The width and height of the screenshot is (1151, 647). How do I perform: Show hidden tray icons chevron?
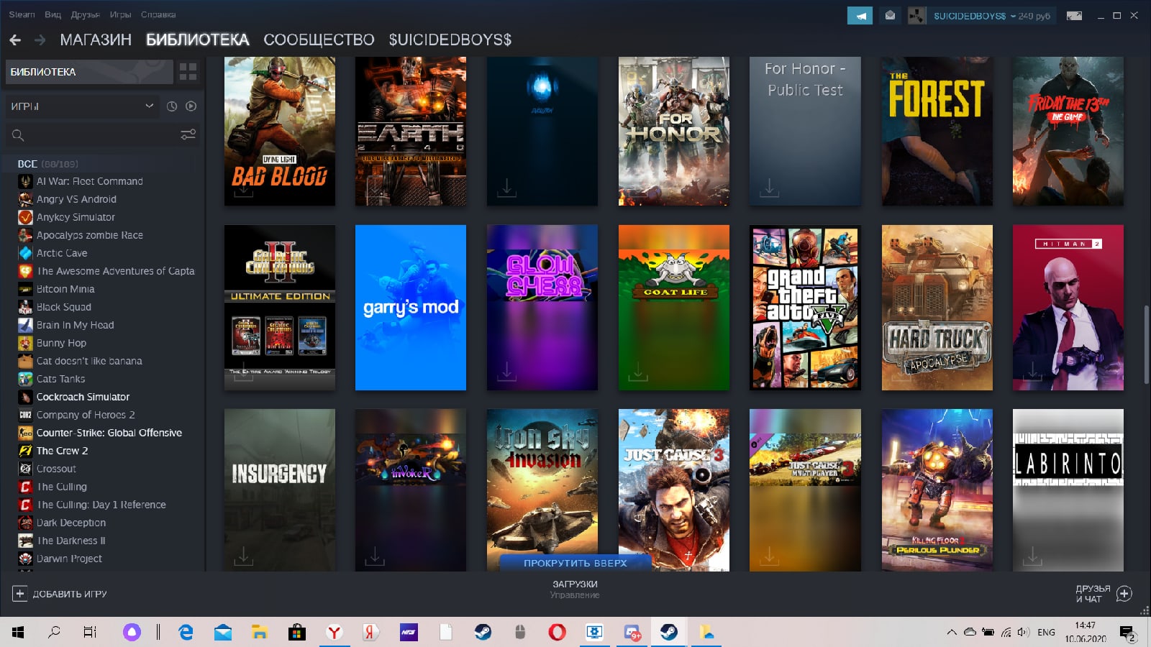point(951,633)
